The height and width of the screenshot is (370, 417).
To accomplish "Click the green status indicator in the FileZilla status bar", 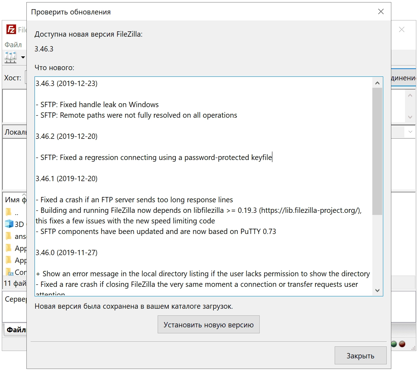I will pyautogui.click(x=394, y=344).
